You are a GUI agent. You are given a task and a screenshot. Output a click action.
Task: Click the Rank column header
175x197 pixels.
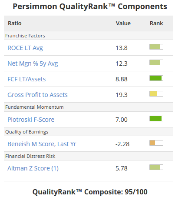click(x=156, y=23)
